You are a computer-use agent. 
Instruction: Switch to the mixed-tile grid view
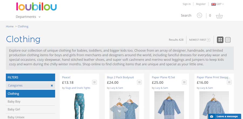click(228, 40)
